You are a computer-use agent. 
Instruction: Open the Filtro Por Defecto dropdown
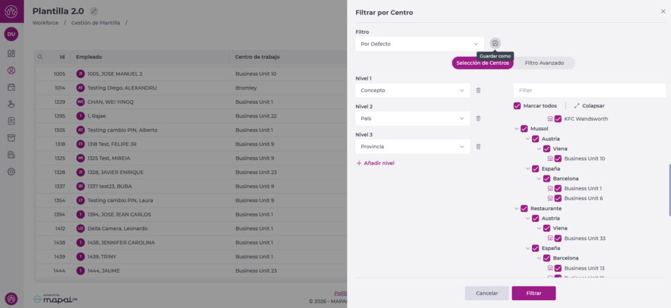(420, 44)
